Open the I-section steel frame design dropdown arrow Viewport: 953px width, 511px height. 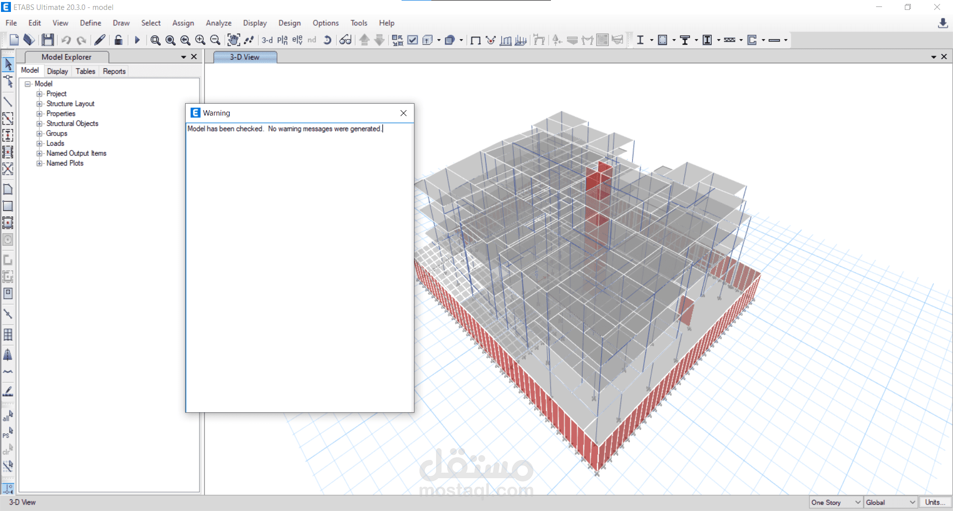tap(652, 40)
